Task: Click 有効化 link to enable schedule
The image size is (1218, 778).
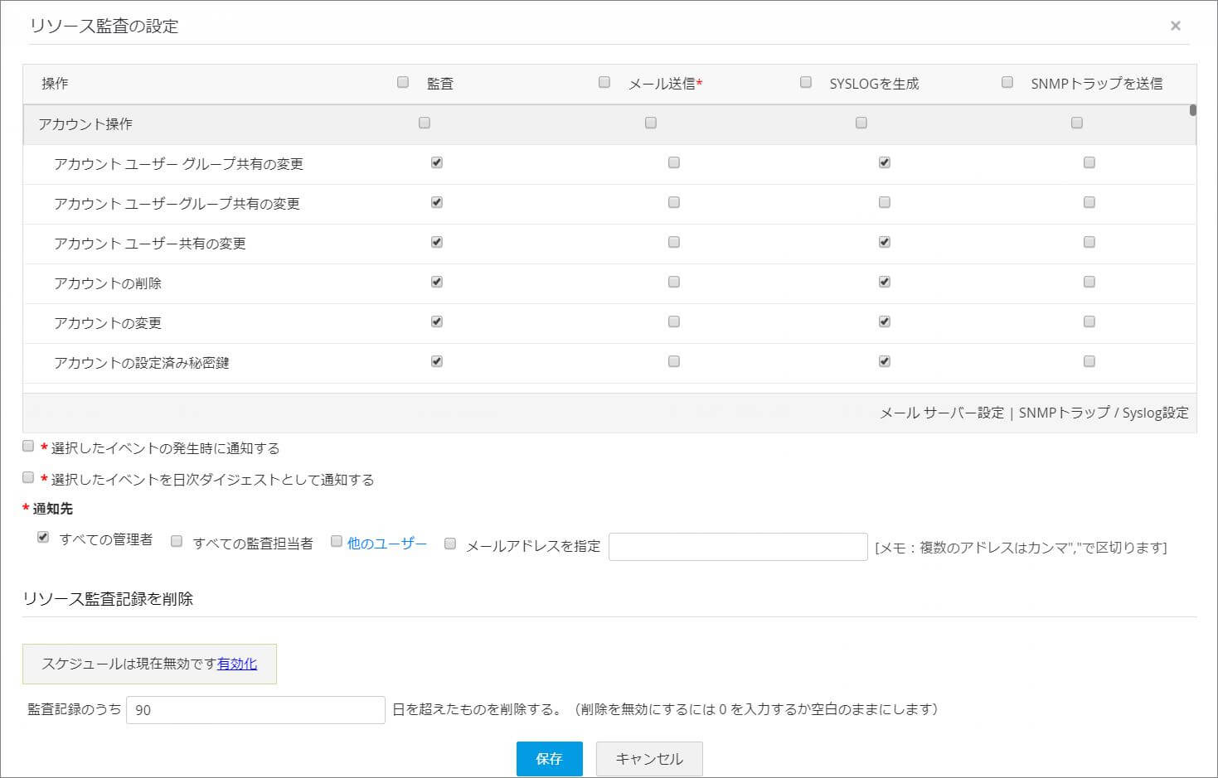Action: click(x=237, y=664)
